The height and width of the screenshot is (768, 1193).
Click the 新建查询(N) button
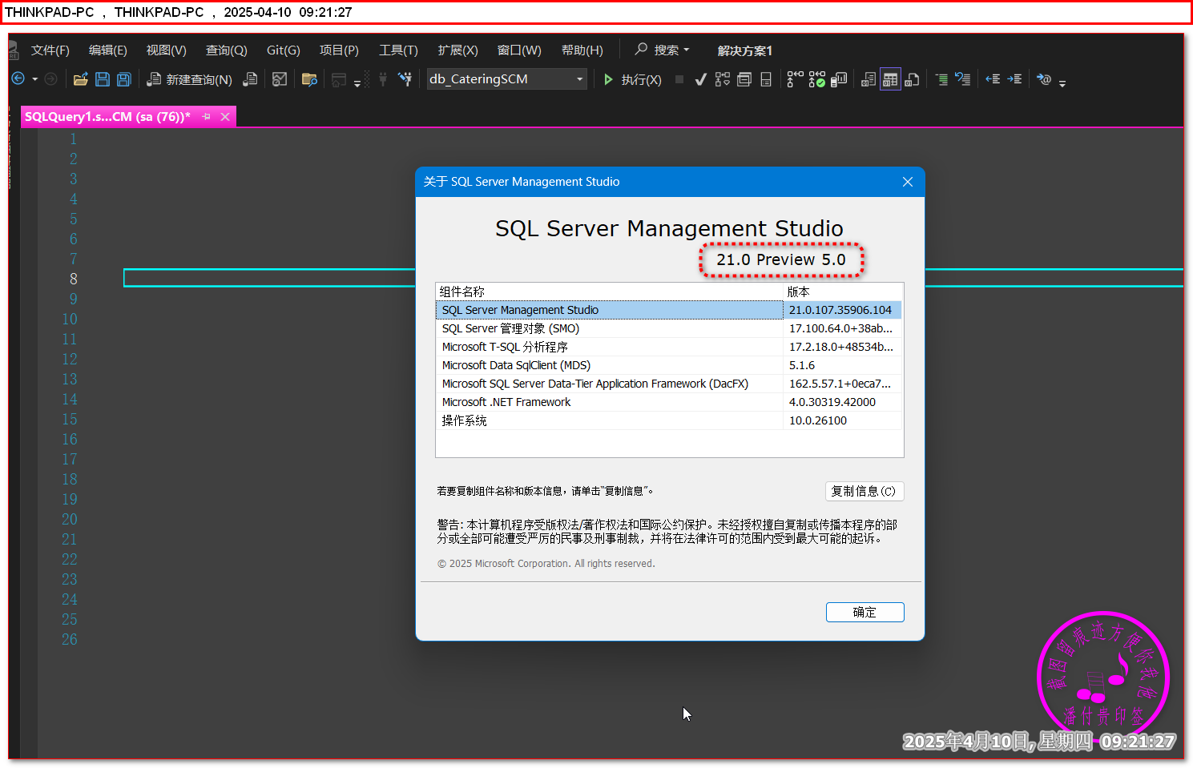[189, 79]
